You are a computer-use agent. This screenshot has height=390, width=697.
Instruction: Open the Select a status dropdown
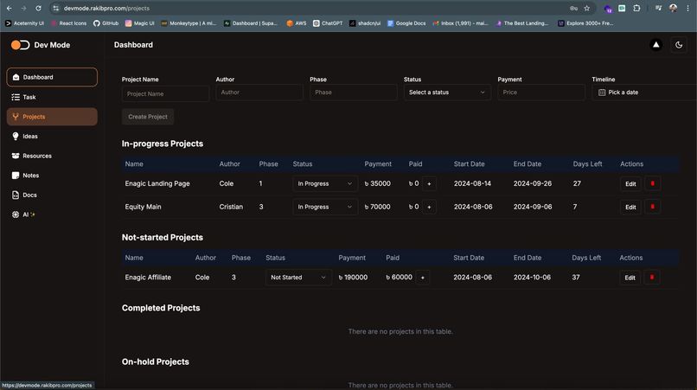coord(447,93)
